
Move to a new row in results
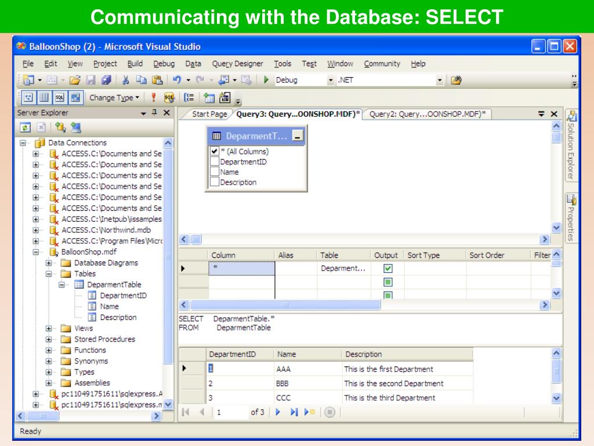click(310, 412)
